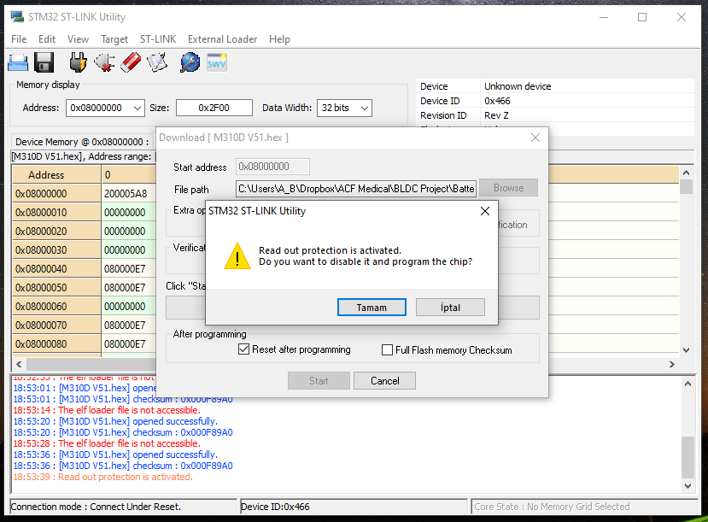708x522 pixels.
Task: Click memory grid scroll down arrow
Action: coord(687,350)
